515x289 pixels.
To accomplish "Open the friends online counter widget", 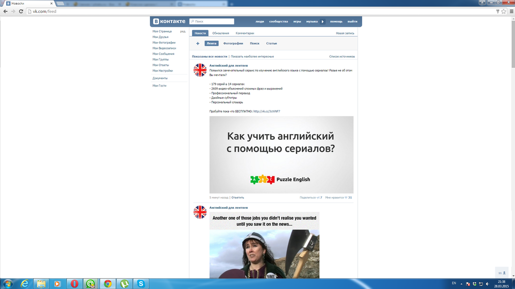I will [502, 273].
